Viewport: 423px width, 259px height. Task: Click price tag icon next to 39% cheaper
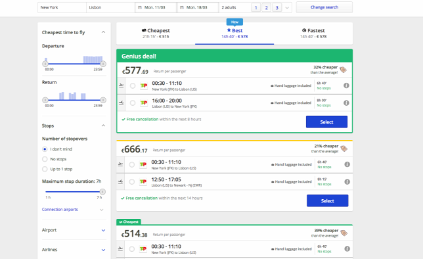click(x=344, y=233)
